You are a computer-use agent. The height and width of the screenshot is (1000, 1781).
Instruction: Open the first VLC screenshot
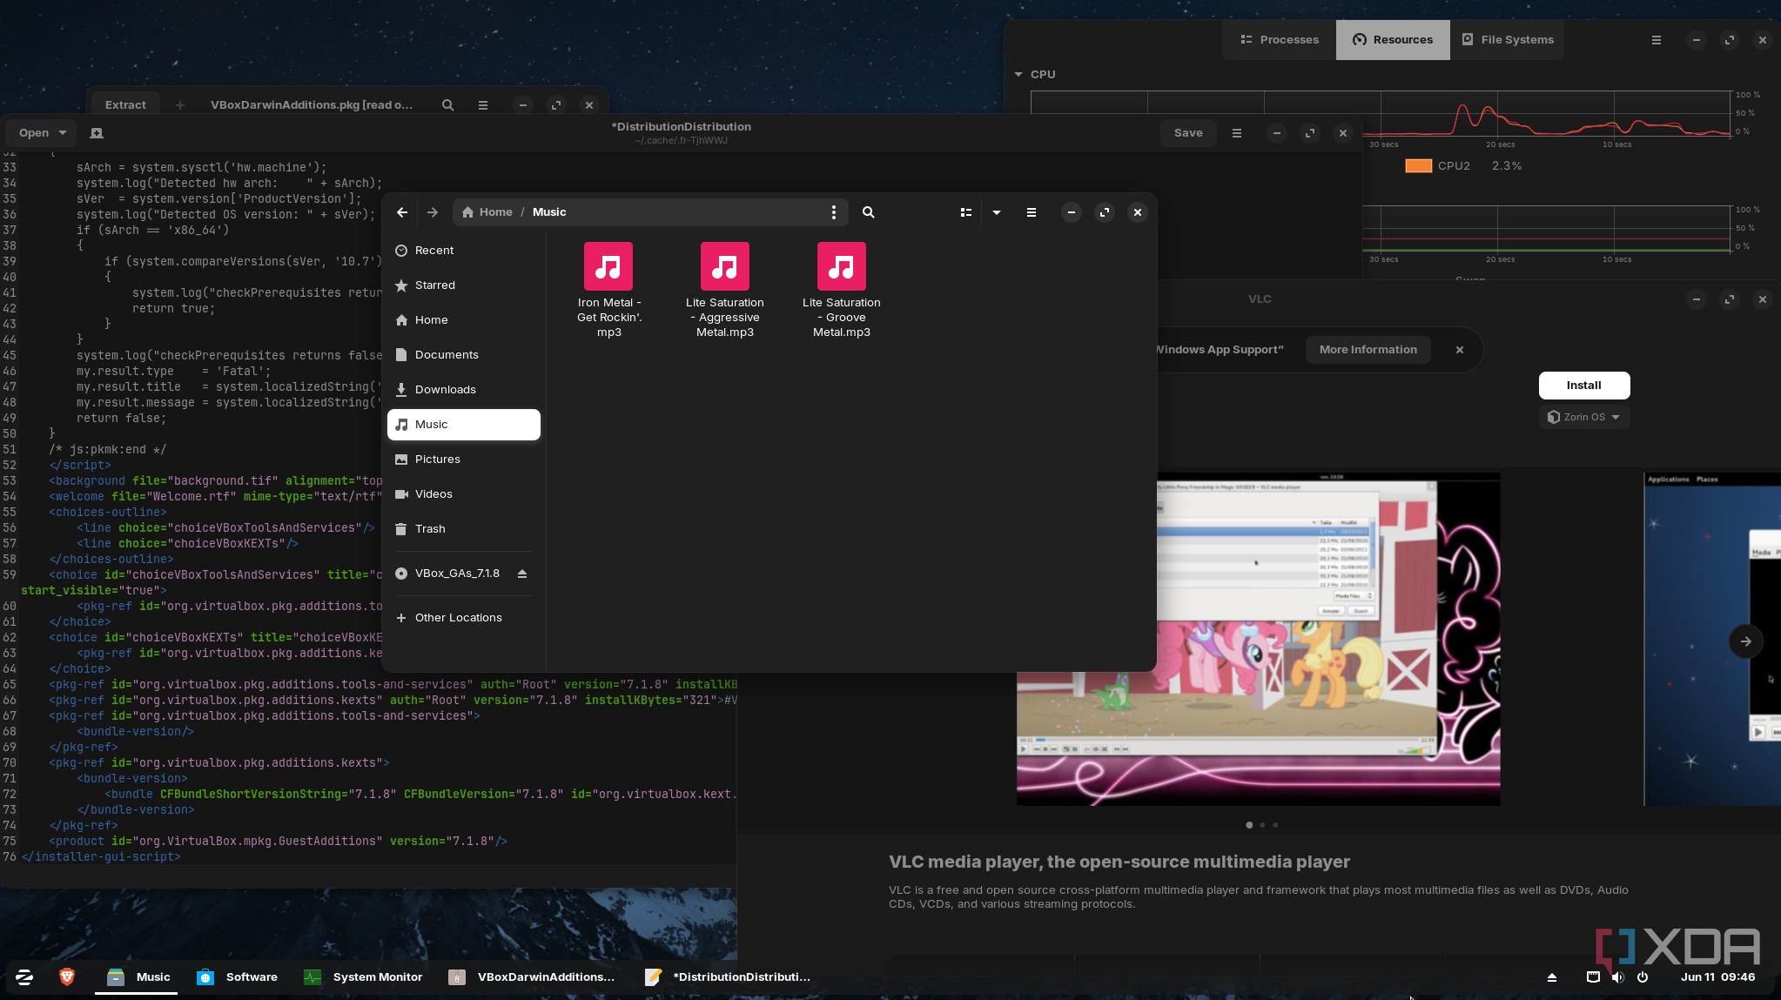click(x=1259, y=640)
